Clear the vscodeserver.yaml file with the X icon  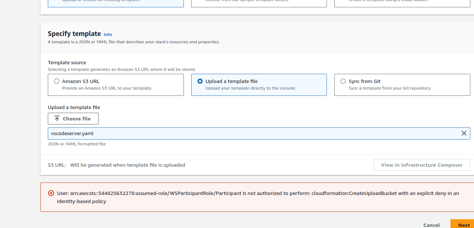coord(464,133)
